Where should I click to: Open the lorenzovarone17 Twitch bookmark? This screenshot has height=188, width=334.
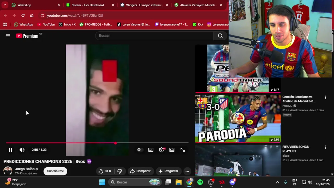[172, 24]
